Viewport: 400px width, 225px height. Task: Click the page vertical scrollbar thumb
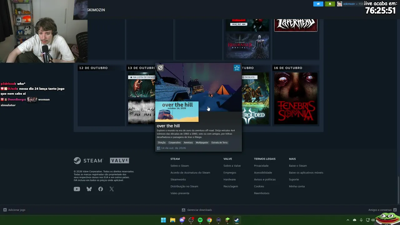[398, 190]
